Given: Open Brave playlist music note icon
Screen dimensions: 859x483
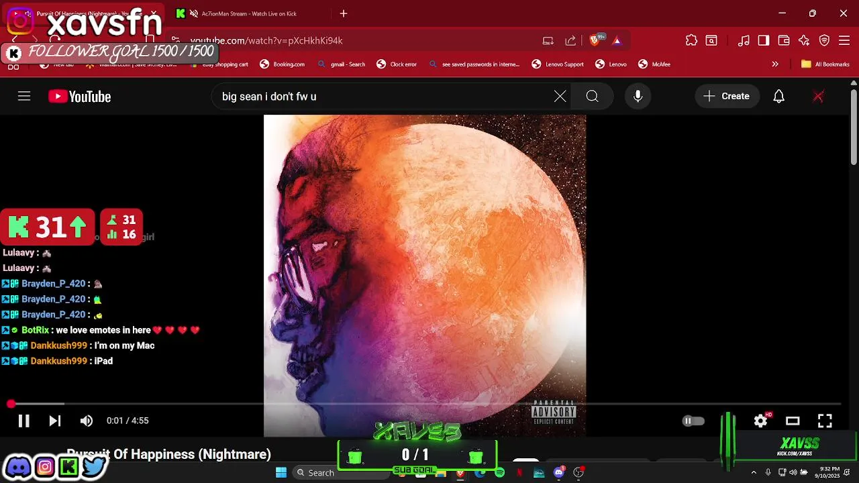Looking at the screenshot, I should [x=744, y=41].
